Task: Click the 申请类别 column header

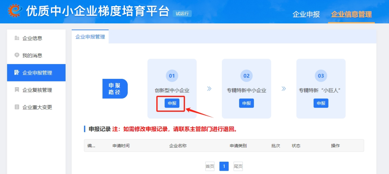Action: (238, 146)
